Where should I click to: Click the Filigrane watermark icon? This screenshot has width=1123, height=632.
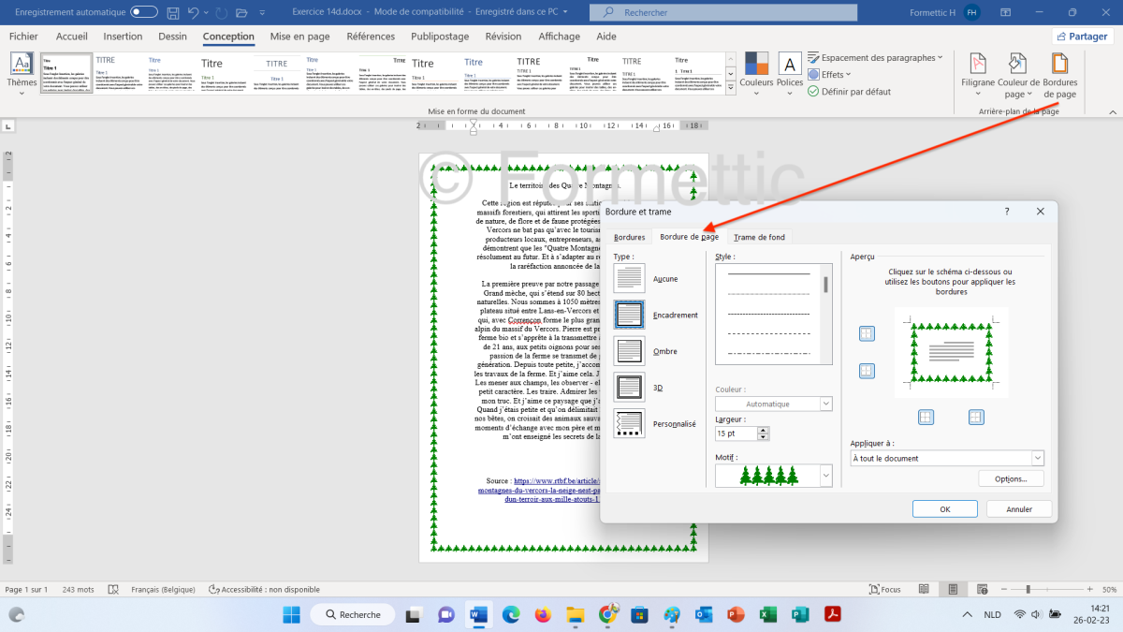pos(978,65)
